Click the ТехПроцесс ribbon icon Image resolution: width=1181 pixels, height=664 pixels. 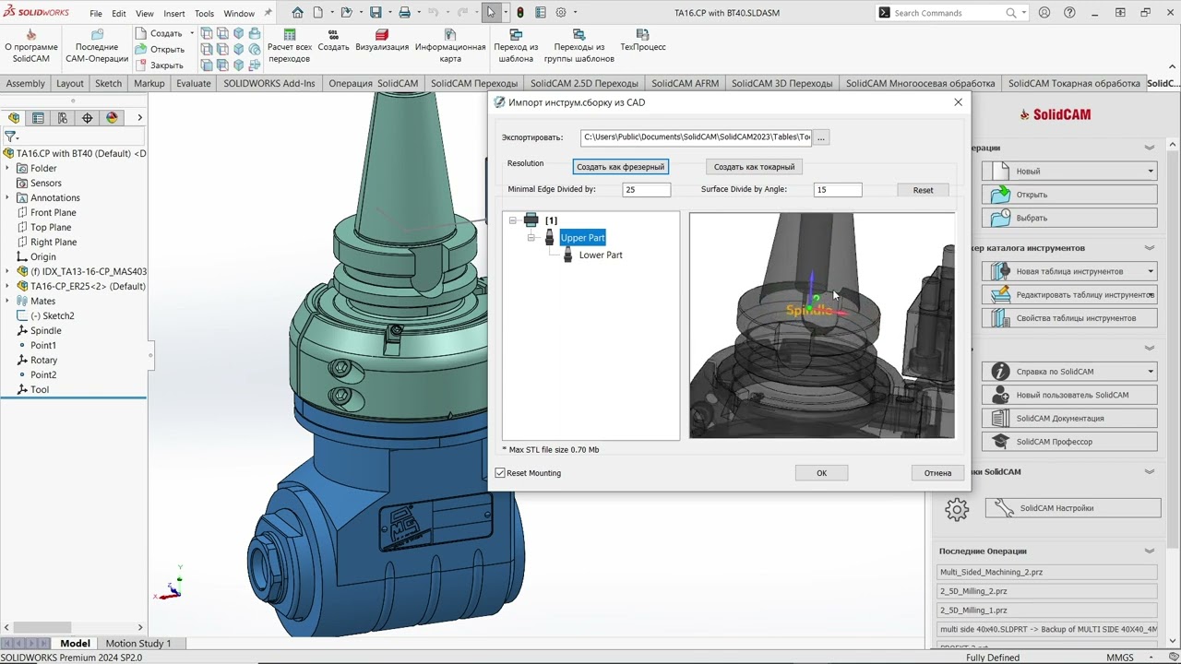tap(643, 41)
